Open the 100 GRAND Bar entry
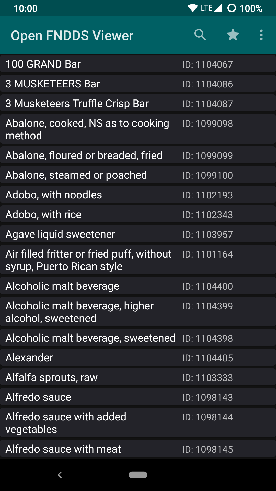This screenshot has height=491, width=276. (x=138, y=64)
